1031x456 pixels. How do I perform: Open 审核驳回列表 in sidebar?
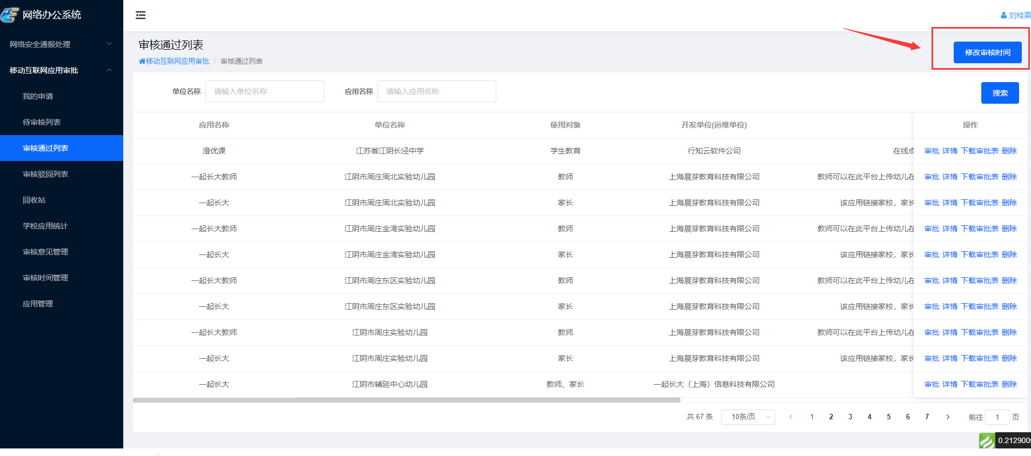(45, 174)
